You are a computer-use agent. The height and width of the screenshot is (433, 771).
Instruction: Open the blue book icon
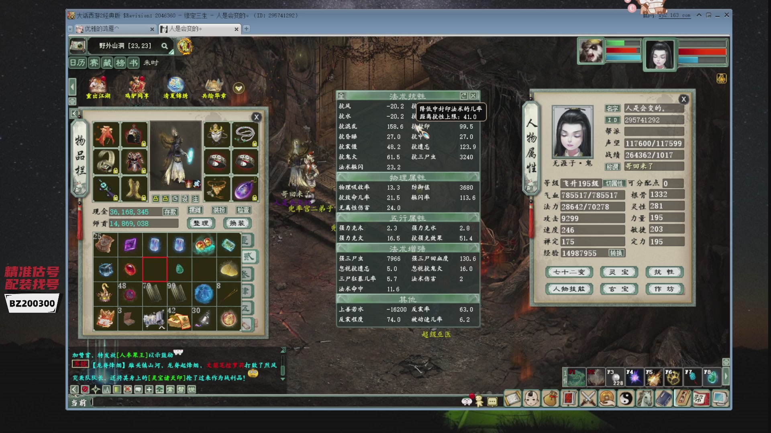pos(663,399)
